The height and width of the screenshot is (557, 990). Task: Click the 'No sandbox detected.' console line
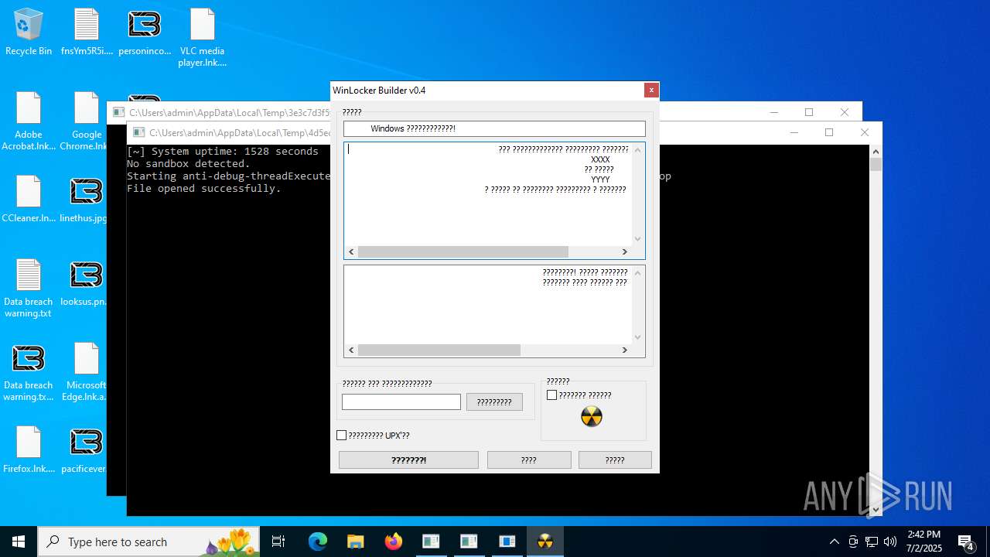click(x=189, y=164)
